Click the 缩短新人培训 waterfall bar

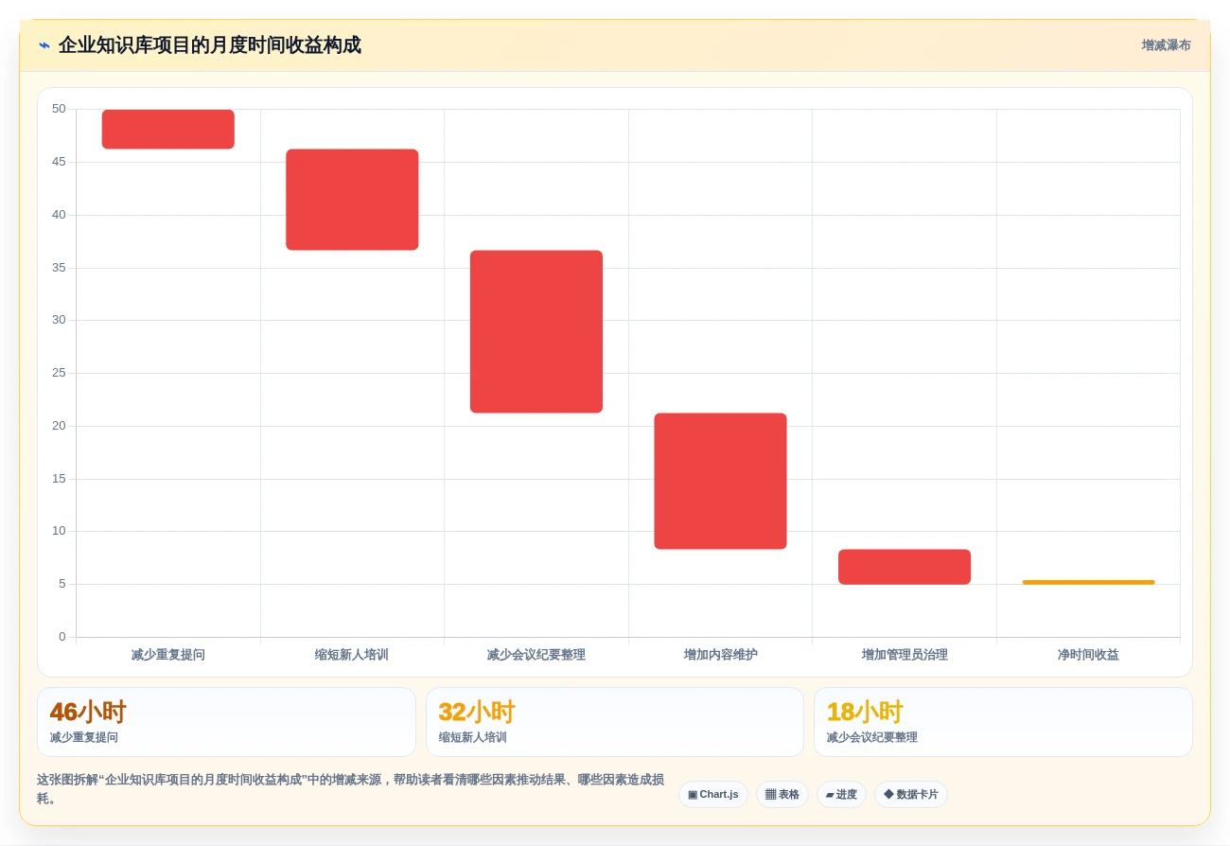pos(352,200)
